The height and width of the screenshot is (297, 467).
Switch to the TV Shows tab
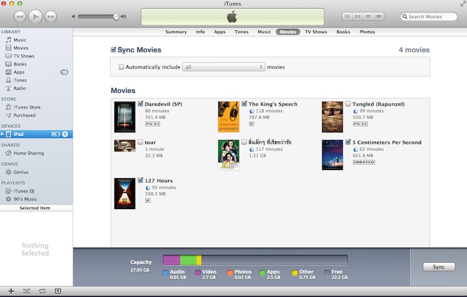point(316,32)
